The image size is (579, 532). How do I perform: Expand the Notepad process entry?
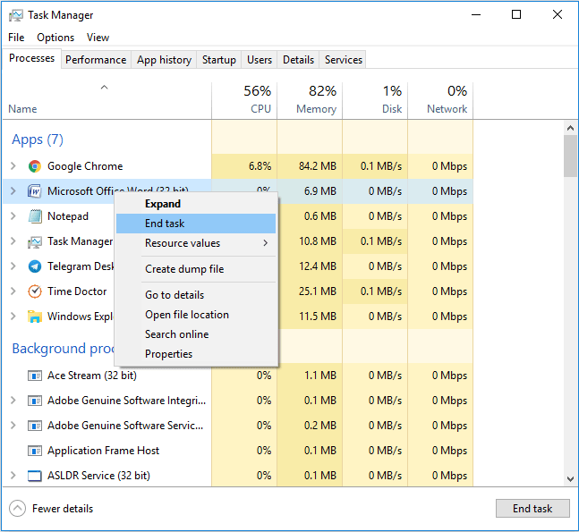13,216
